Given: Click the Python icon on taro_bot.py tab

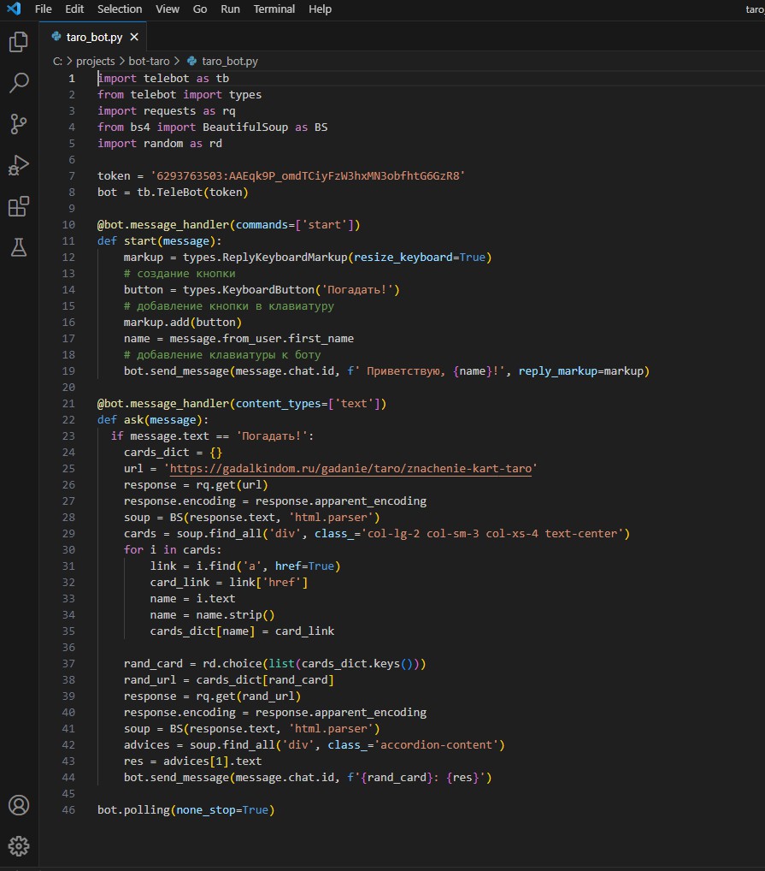Looking at the screenshot, I should [56, 37].
